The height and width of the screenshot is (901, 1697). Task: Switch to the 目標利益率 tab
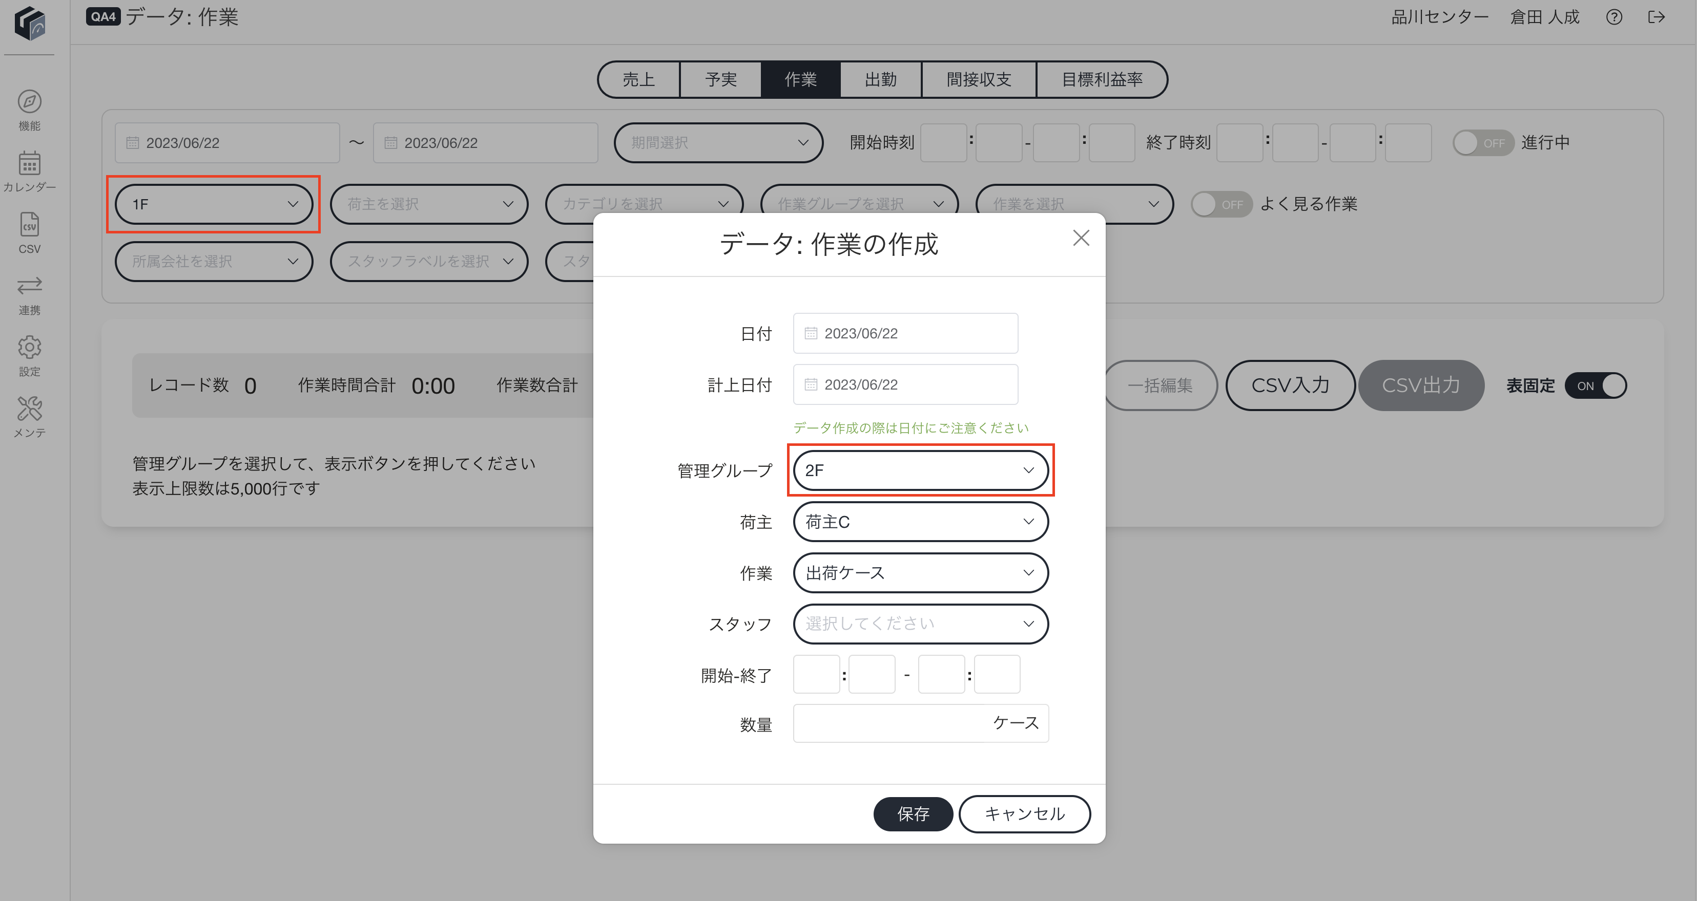pyautogui.click(x=1102, y=80)
